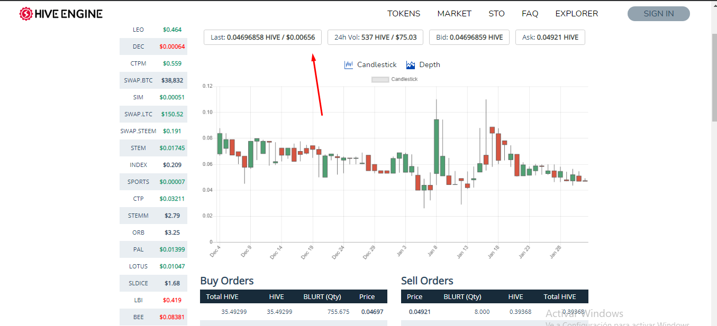This screenshot has width=717, height=326.
Task: Go to the STO page
Action: 496,14
